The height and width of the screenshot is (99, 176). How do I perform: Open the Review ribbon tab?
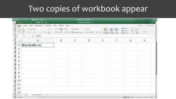pyautogui.click(x=61, y=26)
